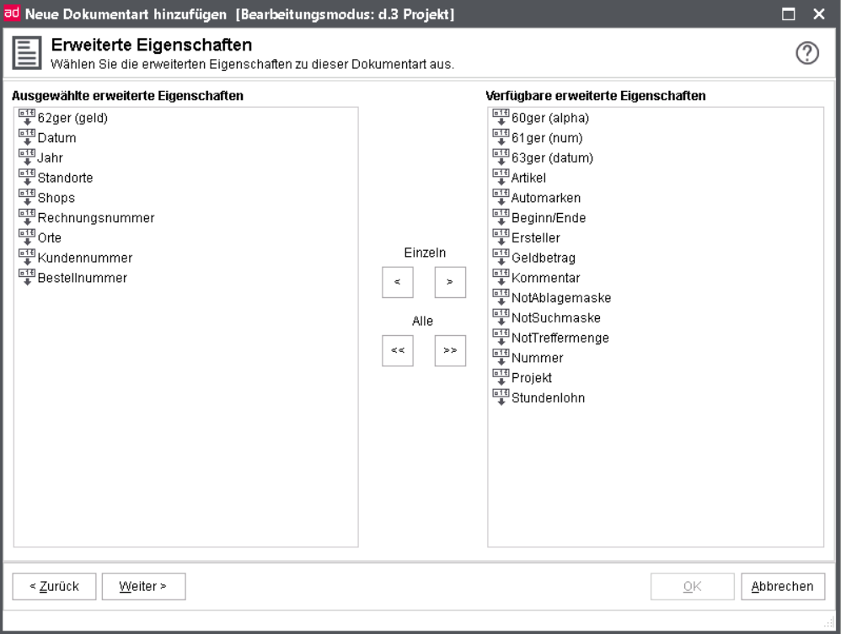Select Kommentar in available properties

pyautogui.click(x=545, y=278)
